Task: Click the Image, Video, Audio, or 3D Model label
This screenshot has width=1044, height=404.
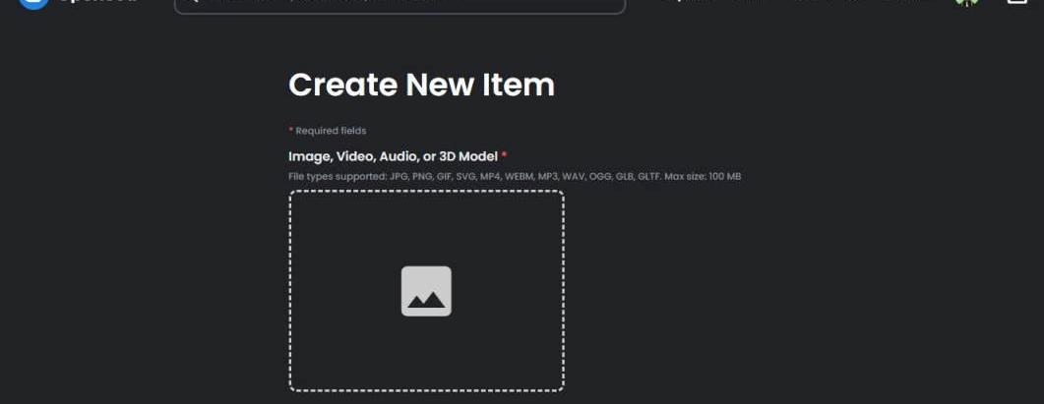Action: click(x=393, y=156)
